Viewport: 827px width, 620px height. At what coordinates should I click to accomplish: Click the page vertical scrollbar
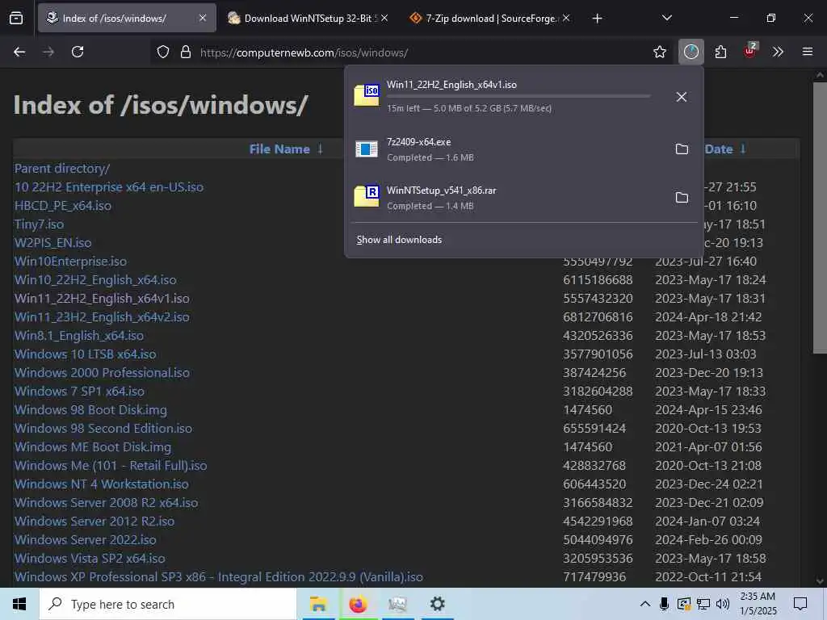click(820, 217)
